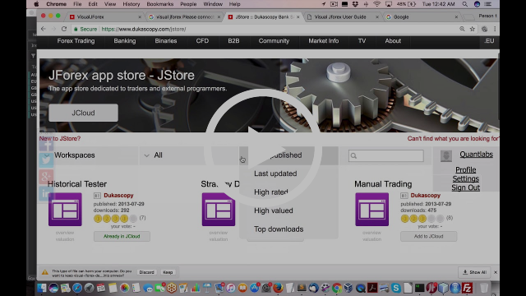
Task: Open the Banking menu
Action: click(x=125, y=41)
